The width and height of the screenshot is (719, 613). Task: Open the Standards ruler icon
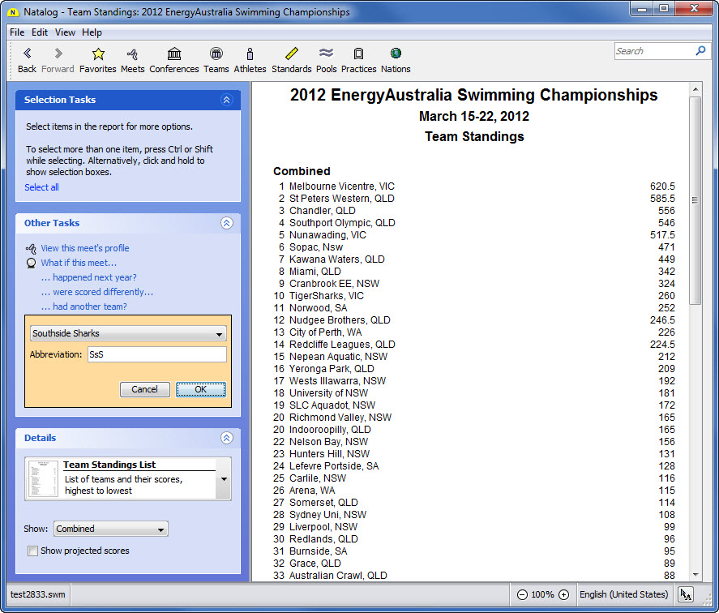[292, 54]
